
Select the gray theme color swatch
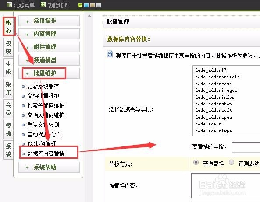(99, 6)
